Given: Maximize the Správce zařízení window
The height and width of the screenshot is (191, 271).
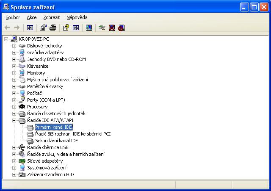Looking at the screenshot, I should 254,7.
